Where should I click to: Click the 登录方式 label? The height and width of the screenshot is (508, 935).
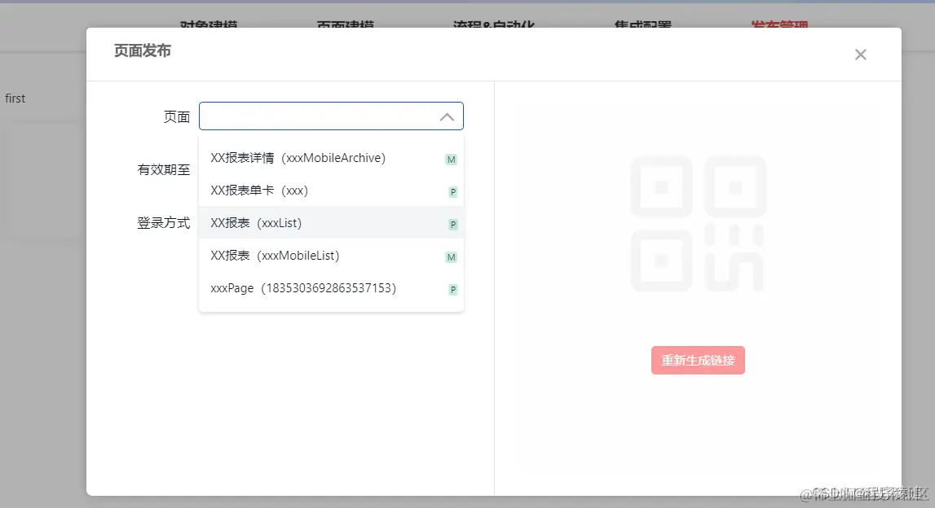point(163,223)
